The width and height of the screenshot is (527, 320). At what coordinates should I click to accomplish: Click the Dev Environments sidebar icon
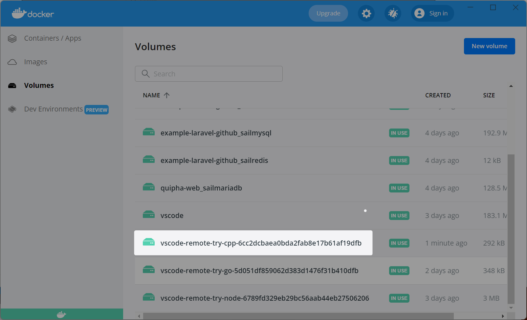[x=12, y=109]
